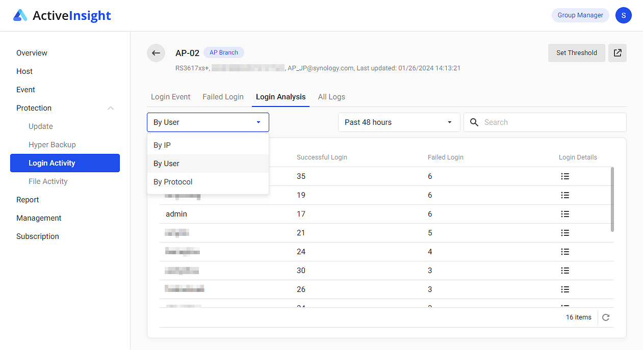The width and height of the screenshot is (643, 350).
Task: Open AP-02 in a new window via external link icon
Action: click(x=618, y=53)
